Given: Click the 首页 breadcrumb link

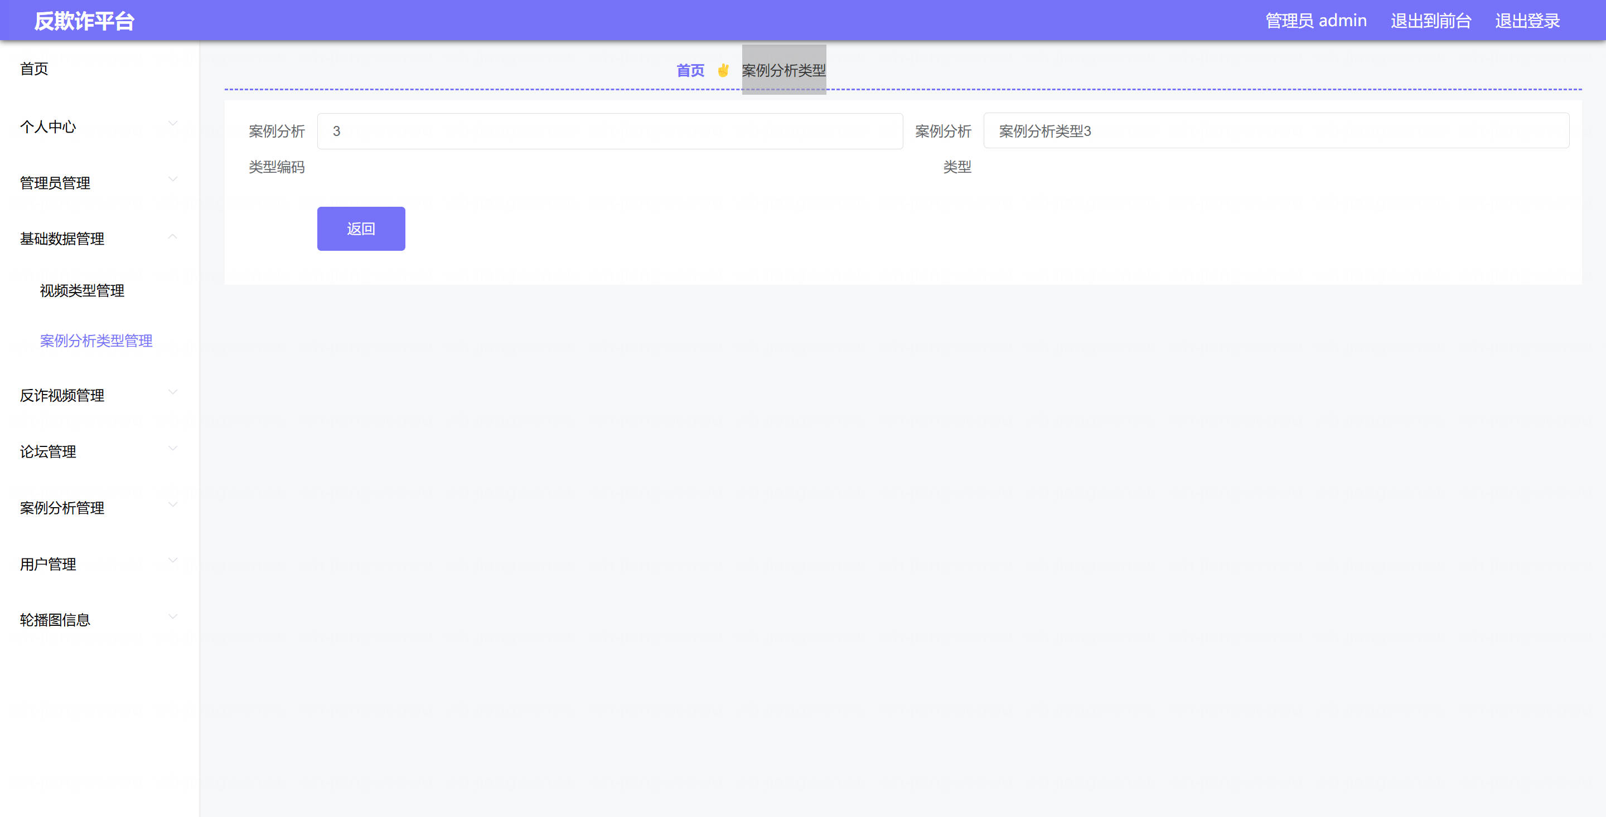Looking at the screenshot, I should [x=690, y=70].
